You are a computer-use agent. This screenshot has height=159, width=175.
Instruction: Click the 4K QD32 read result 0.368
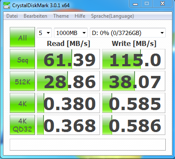[x=68, y=125]
